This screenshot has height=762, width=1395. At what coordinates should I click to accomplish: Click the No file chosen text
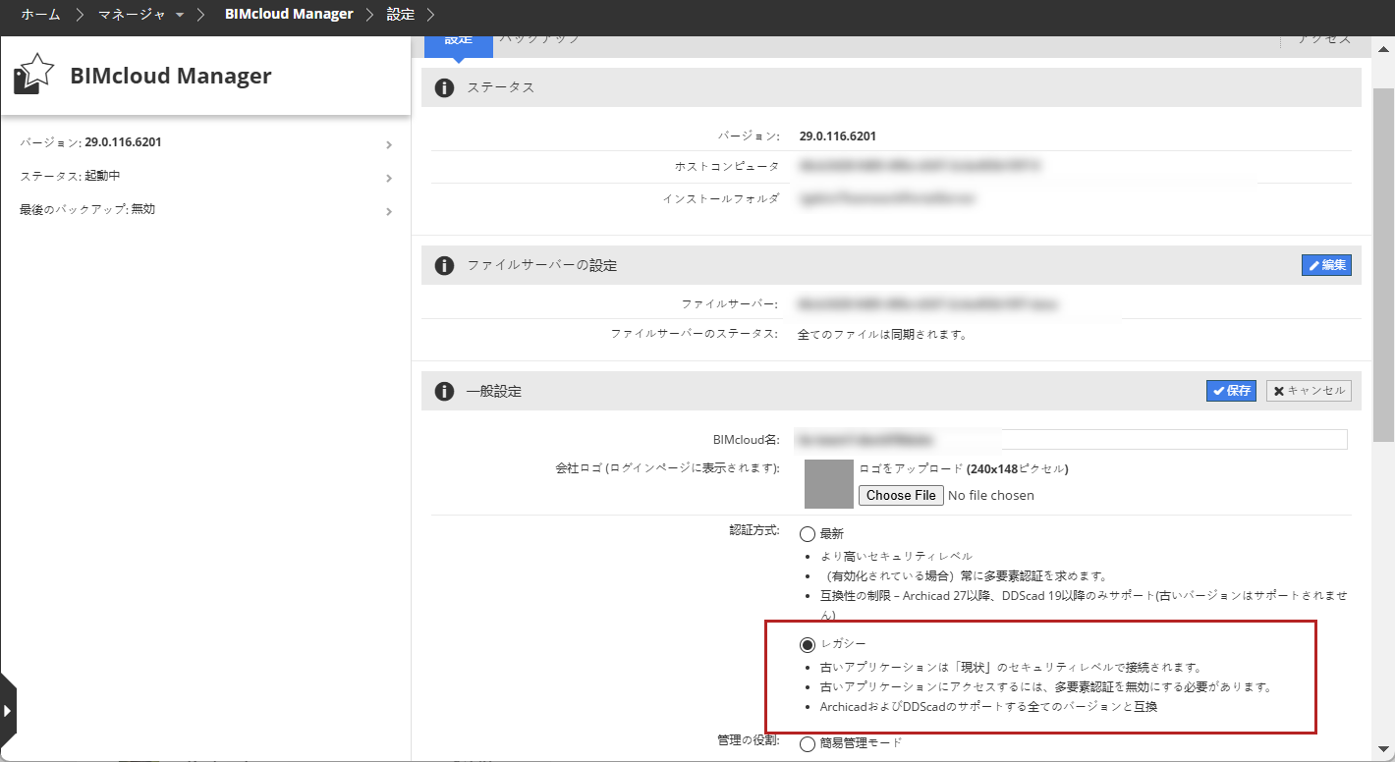[x=991, y=495]
